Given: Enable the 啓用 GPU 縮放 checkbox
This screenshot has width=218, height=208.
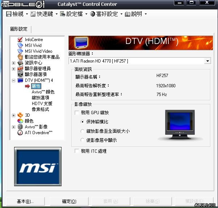Looking at the screenshot, I should 77,113.
